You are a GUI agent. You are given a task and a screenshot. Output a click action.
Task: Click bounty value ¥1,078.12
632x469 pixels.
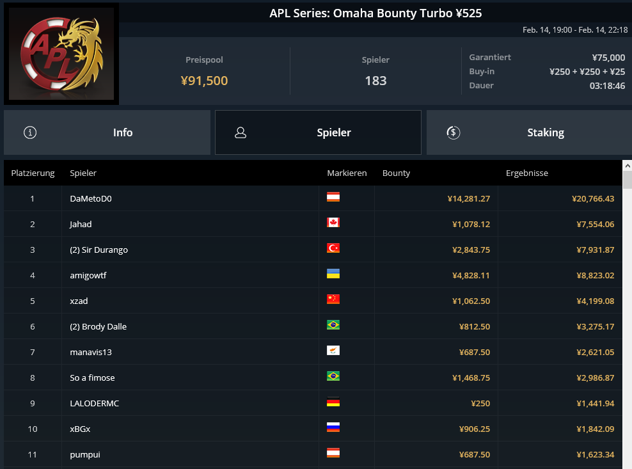(x=471, y=224)
